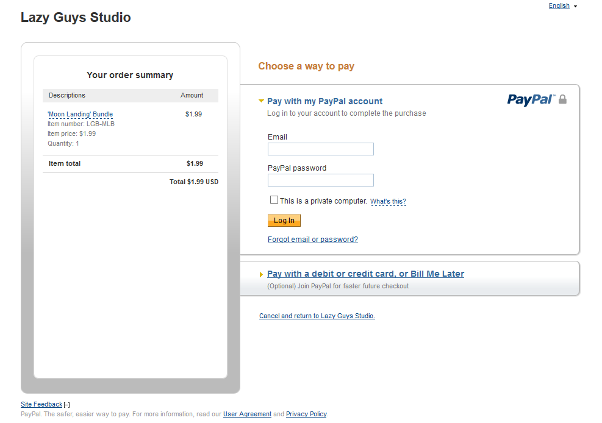
Task: Open the English language selector
Action: (x=559, y=6)
